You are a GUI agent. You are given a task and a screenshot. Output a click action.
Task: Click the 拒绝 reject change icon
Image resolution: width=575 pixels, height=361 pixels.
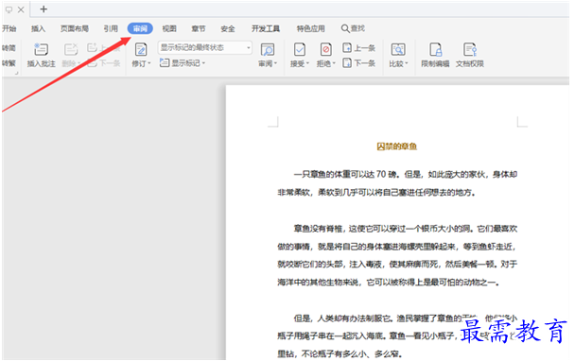[x=325, y=49]
